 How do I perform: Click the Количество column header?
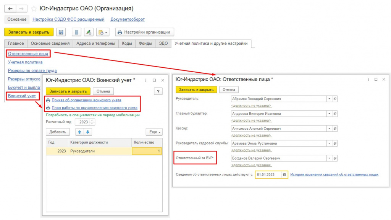coord(147,142)
